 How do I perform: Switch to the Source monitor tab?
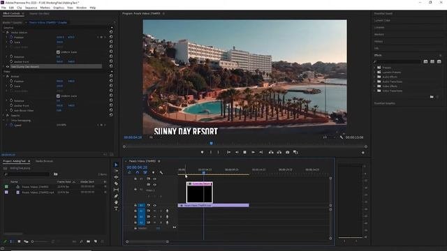39,13
